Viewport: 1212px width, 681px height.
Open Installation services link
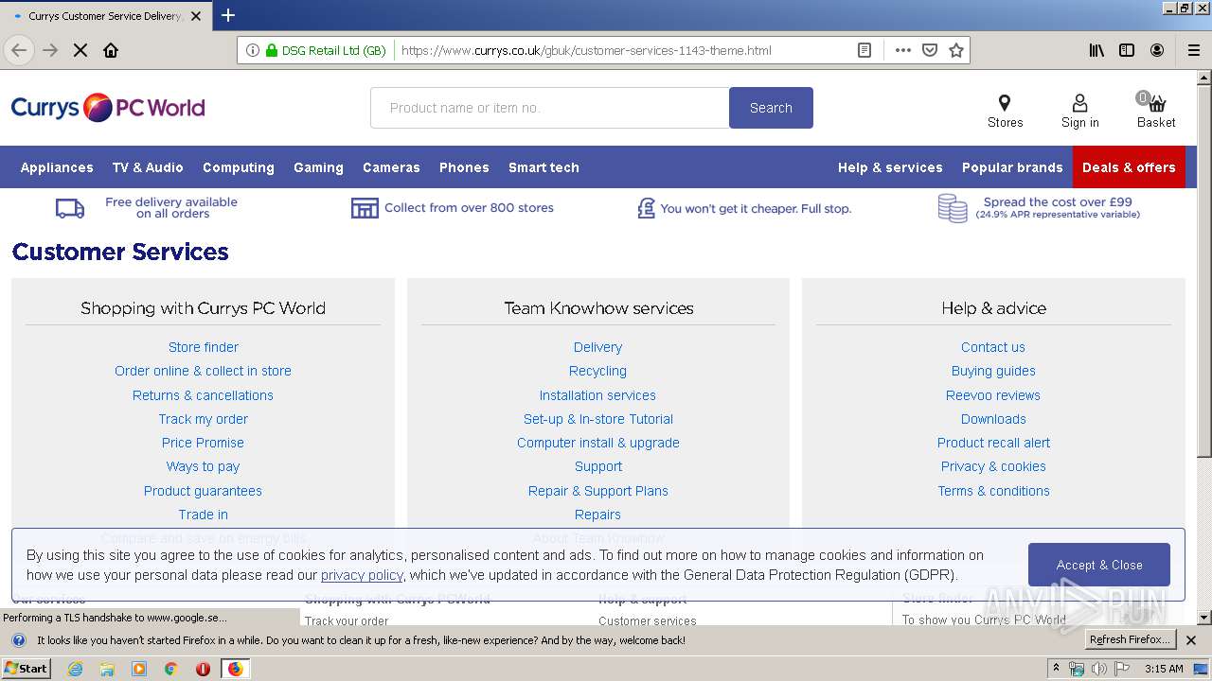coord(598,395)
